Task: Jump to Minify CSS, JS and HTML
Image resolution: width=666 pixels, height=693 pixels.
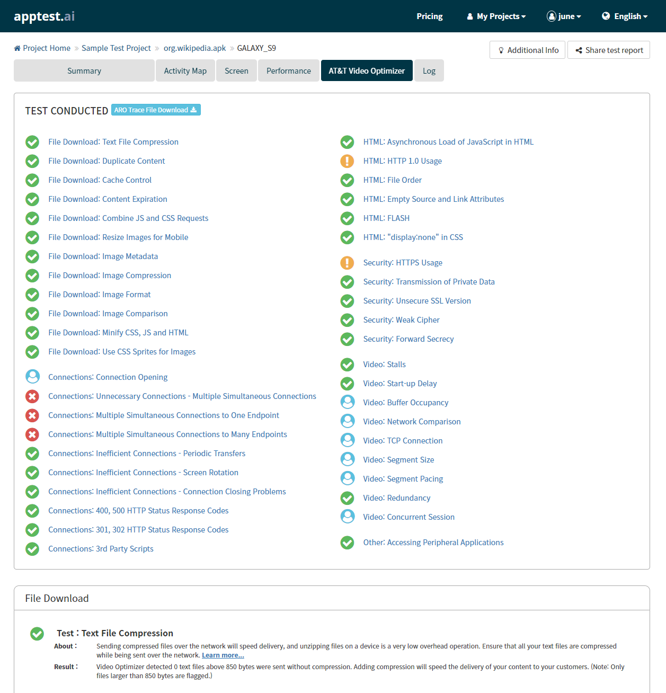Action: tap(118, 333)
